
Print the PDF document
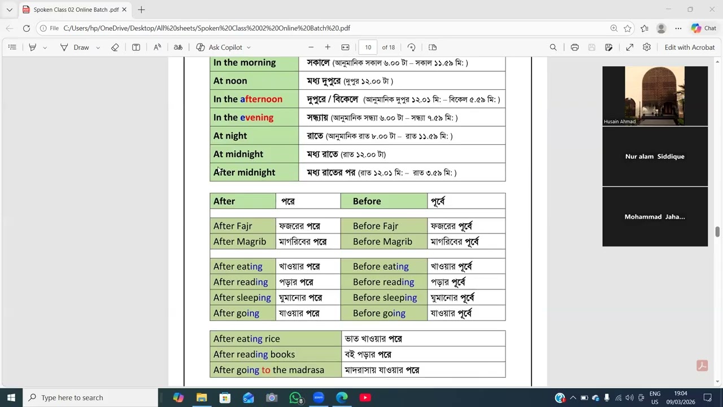[x=574, y=47]
